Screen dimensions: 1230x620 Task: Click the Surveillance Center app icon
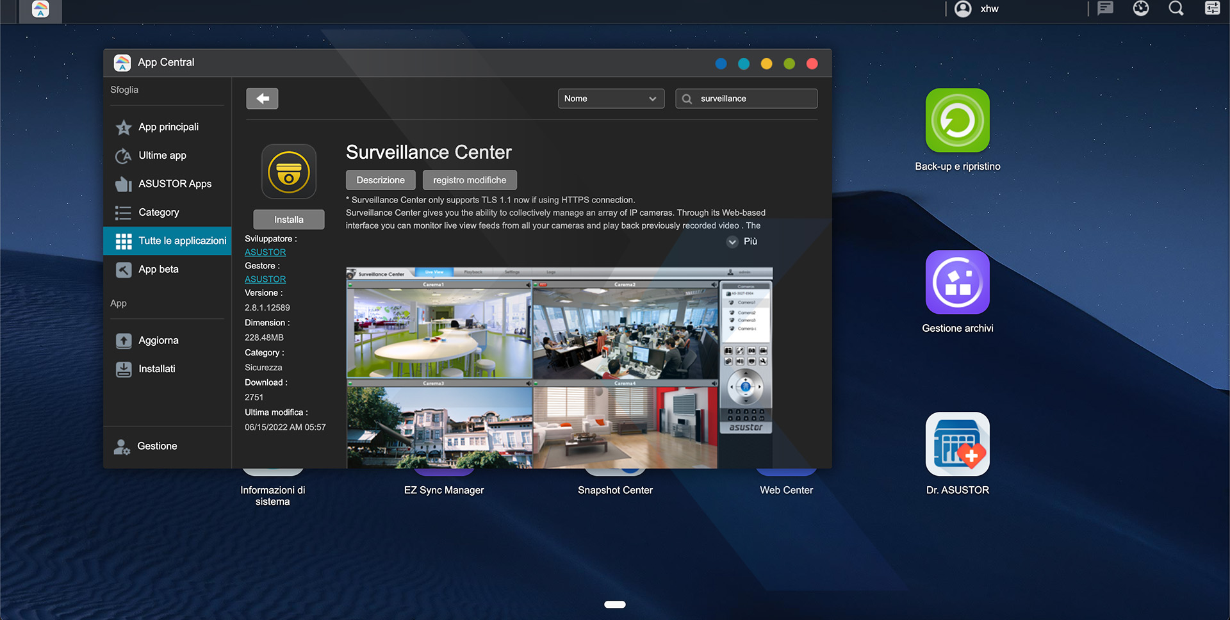tap(289, 172)
